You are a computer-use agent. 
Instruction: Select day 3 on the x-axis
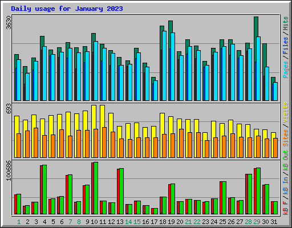tap(36, 222)
